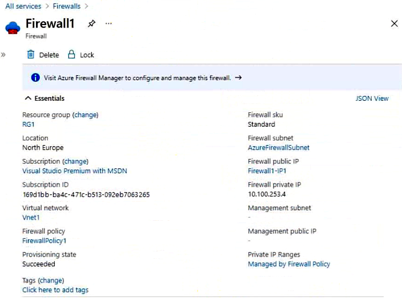Open Visual Studio Premium with MSDN subscription

click(x=75, y=171)
